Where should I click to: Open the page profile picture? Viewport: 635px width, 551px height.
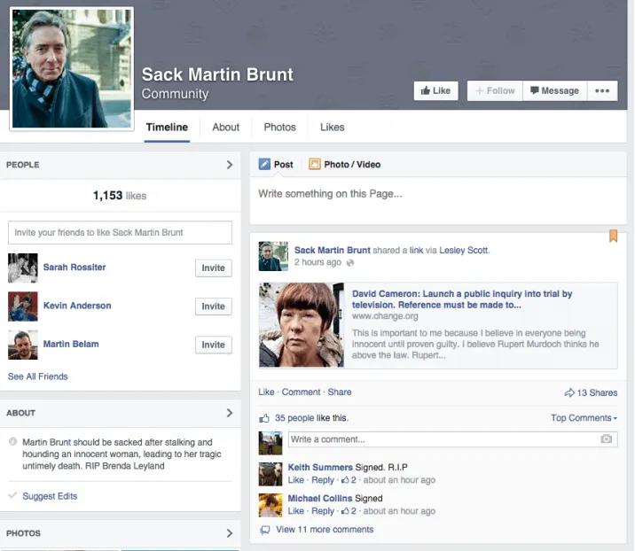click(x=72, y=69)
